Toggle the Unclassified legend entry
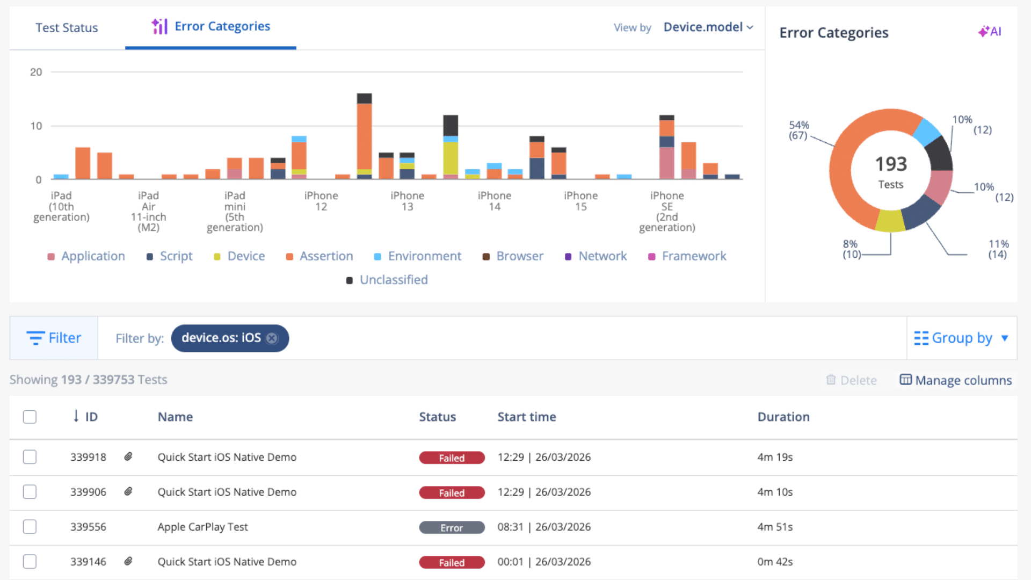Viewport: 1031px width, 580px height. click(x=387, y=280)
